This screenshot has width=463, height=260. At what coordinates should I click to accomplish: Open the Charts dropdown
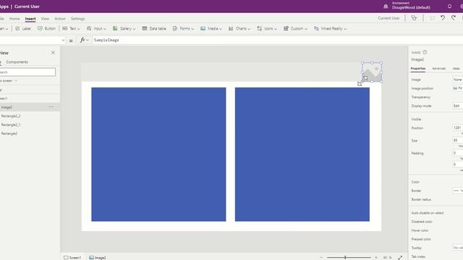[x=239, y=29]
